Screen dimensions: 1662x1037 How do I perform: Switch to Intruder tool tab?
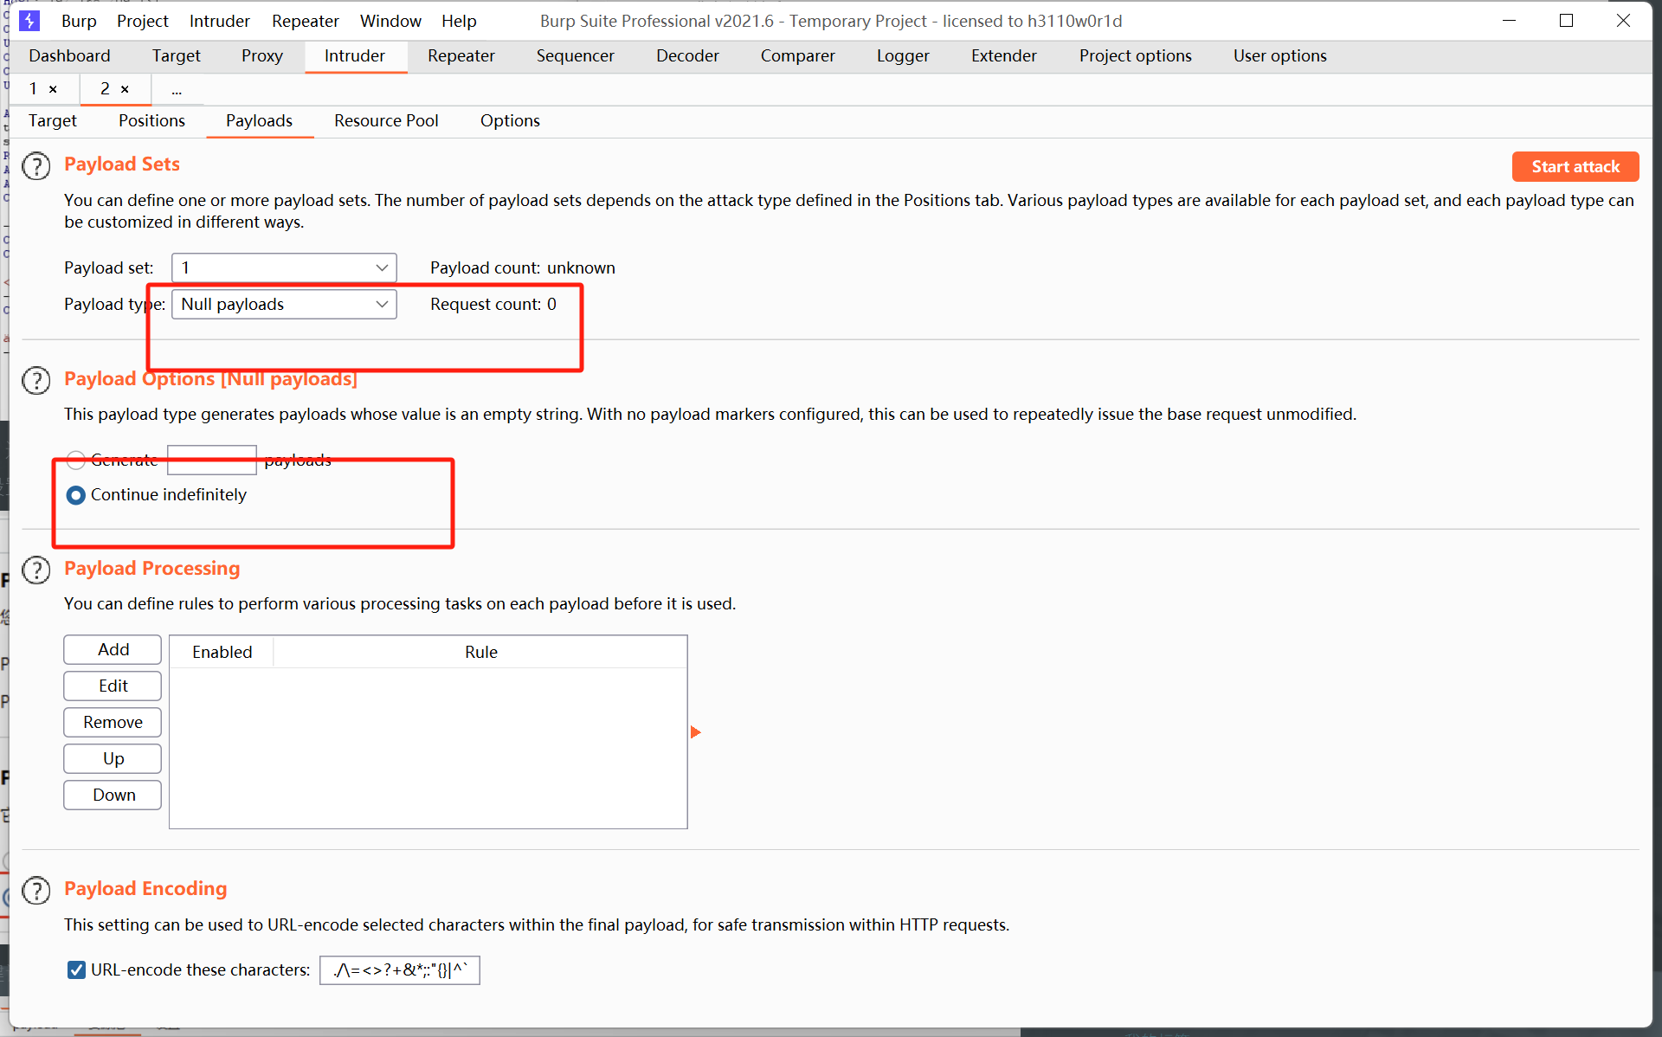355,55
